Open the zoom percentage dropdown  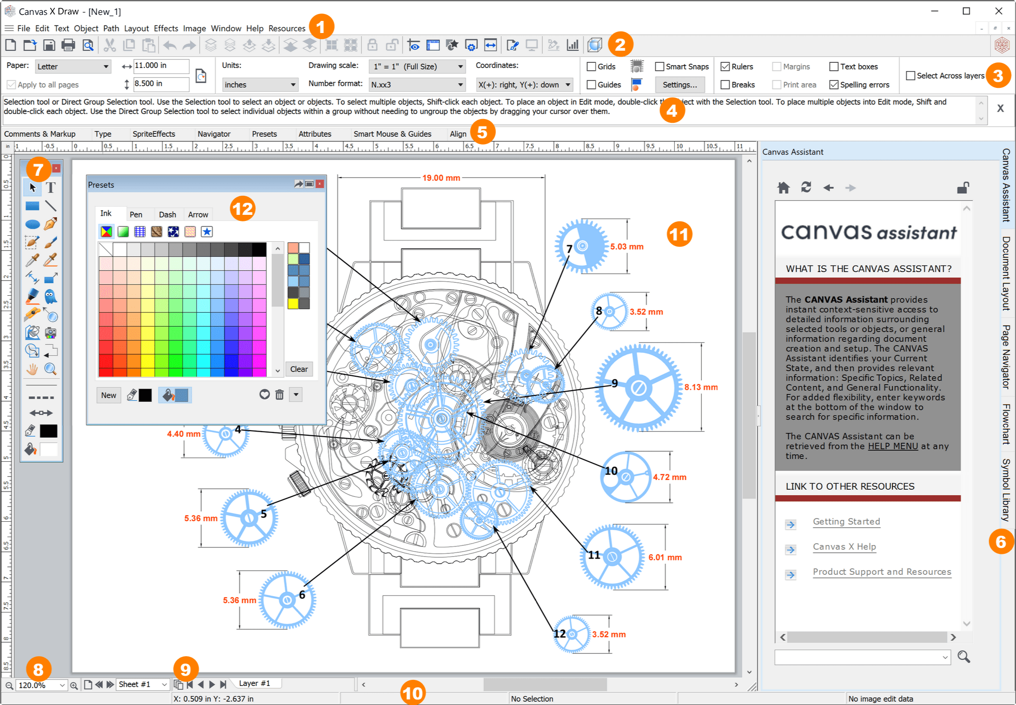point(62,685)
